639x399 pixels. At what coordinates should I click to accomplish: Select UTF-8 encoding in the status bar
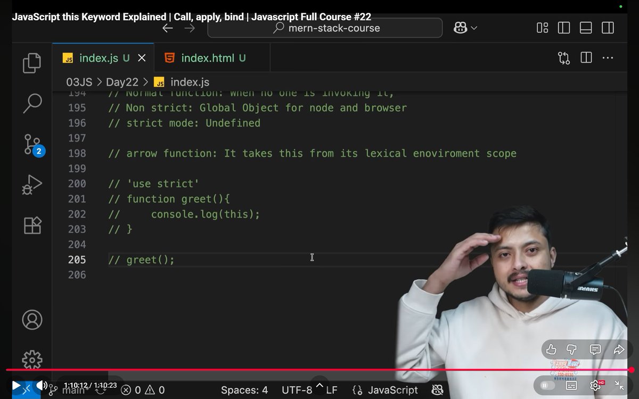pos(297,389)
